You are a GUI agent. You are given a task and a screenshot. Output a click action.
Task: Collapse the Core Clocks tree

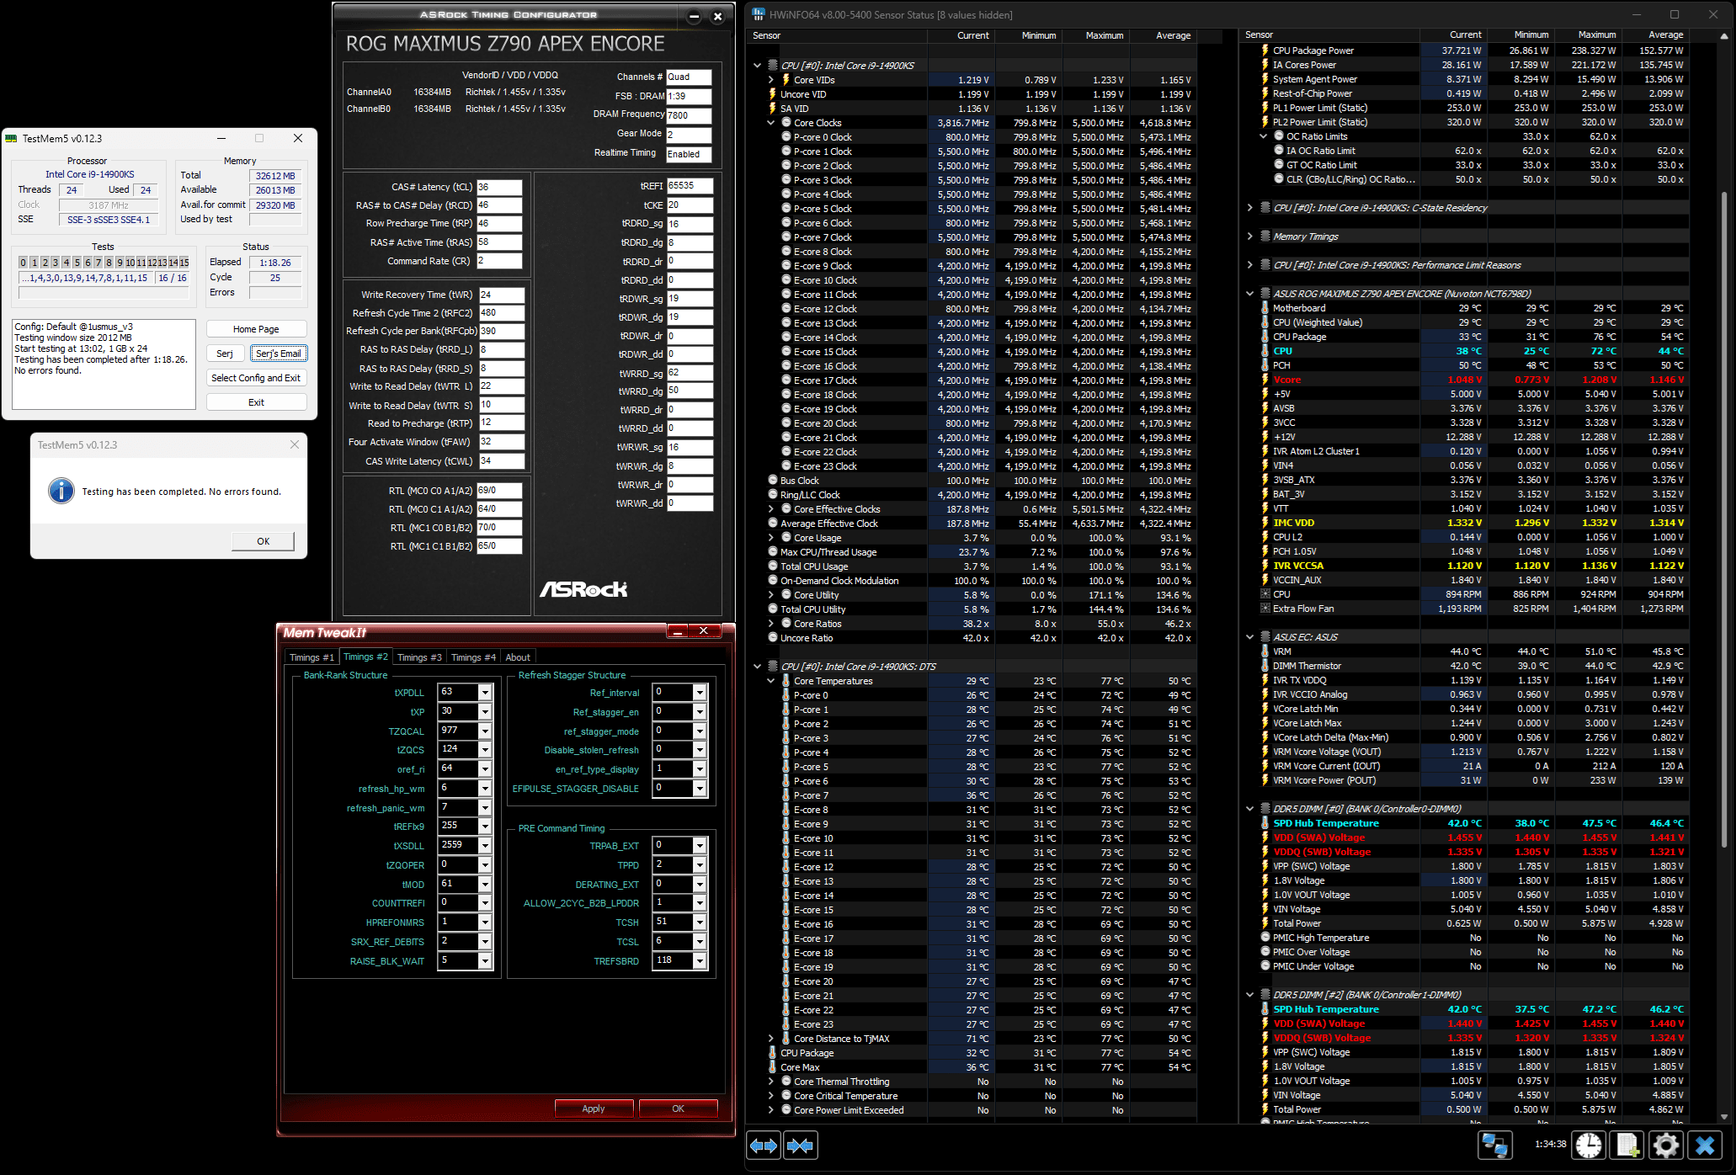771,123
